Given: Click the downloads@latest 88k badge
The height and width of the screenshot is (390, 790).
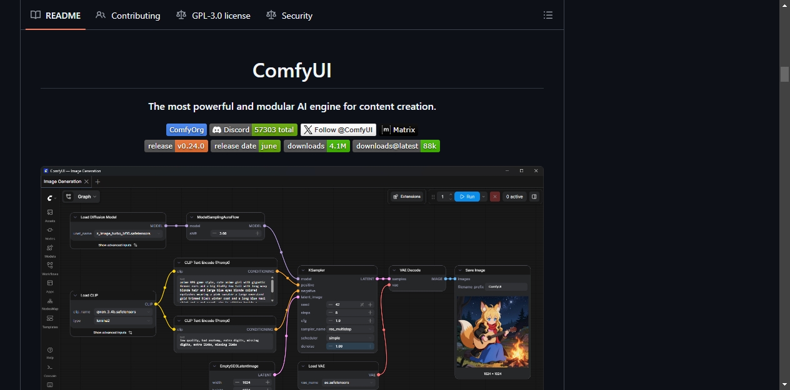Looking at the screenshot, I should pos(396,146).
